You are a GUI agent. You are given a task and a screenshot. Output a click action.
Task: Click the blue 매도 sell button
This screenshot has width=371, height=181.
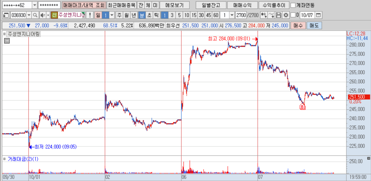click(314, 26)
